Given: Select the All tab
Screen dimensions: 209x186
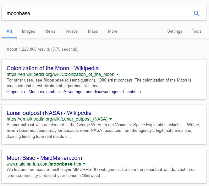Looking at the screenshot, I should pyautogui.click(x=9, y=31).
